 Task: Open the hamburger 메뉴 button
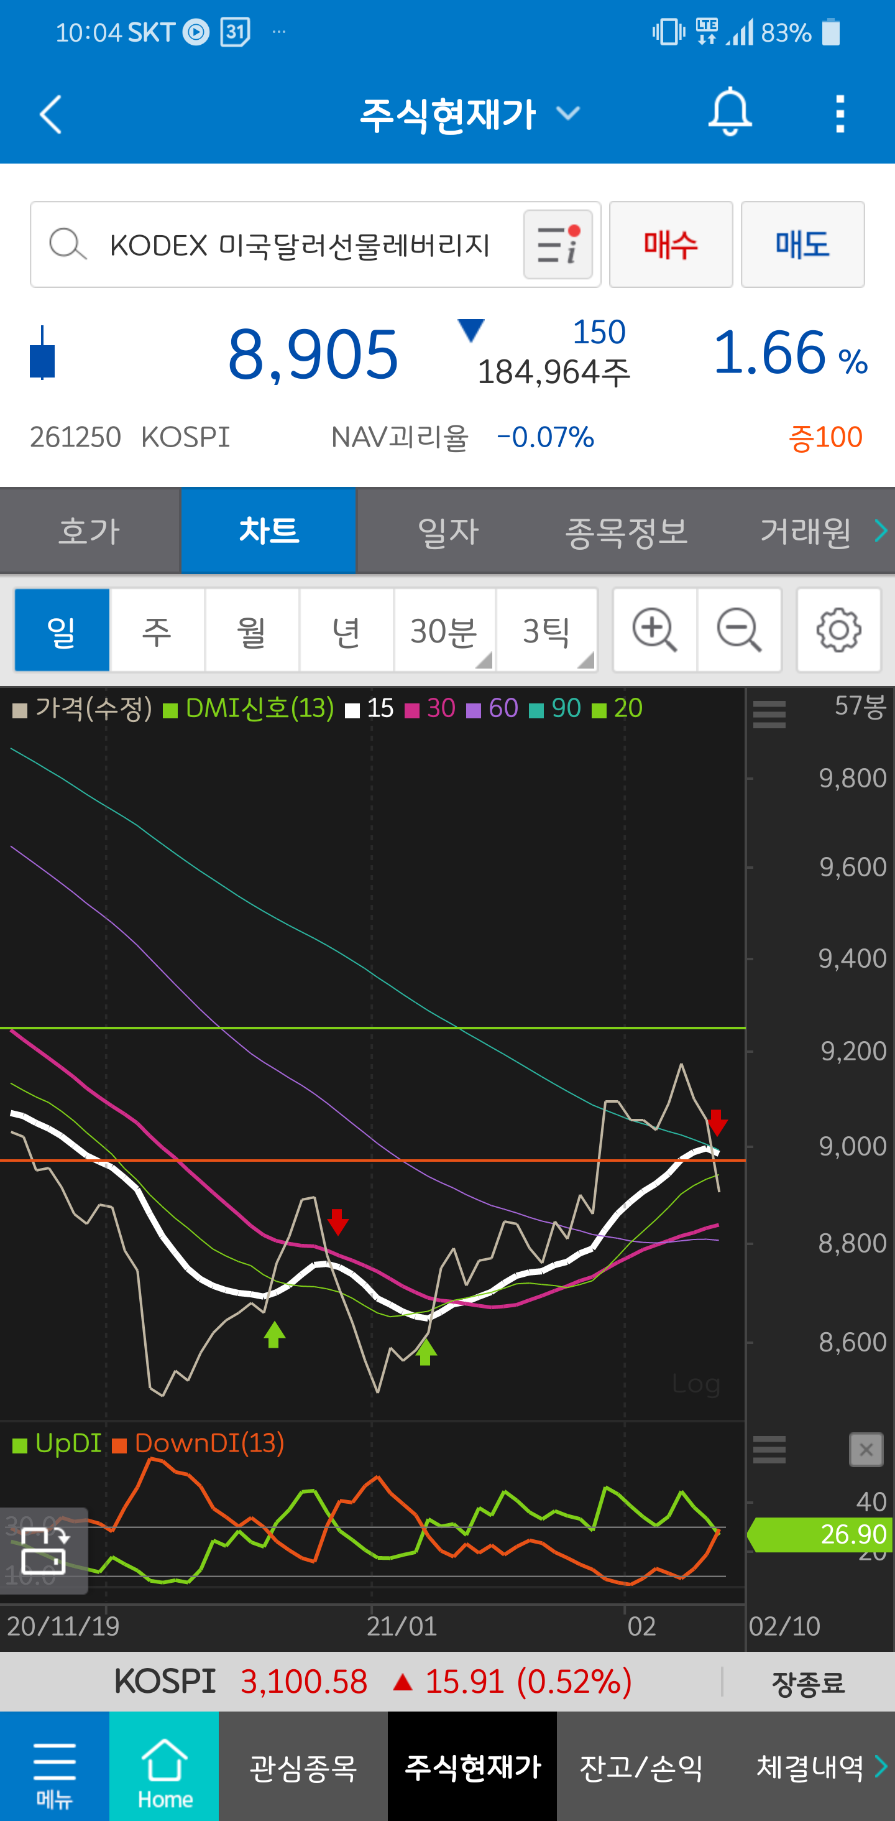point(55,1766)
